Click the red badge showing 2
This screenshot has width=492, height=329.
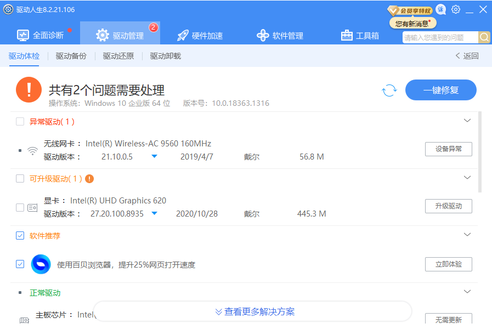(153, 27)
